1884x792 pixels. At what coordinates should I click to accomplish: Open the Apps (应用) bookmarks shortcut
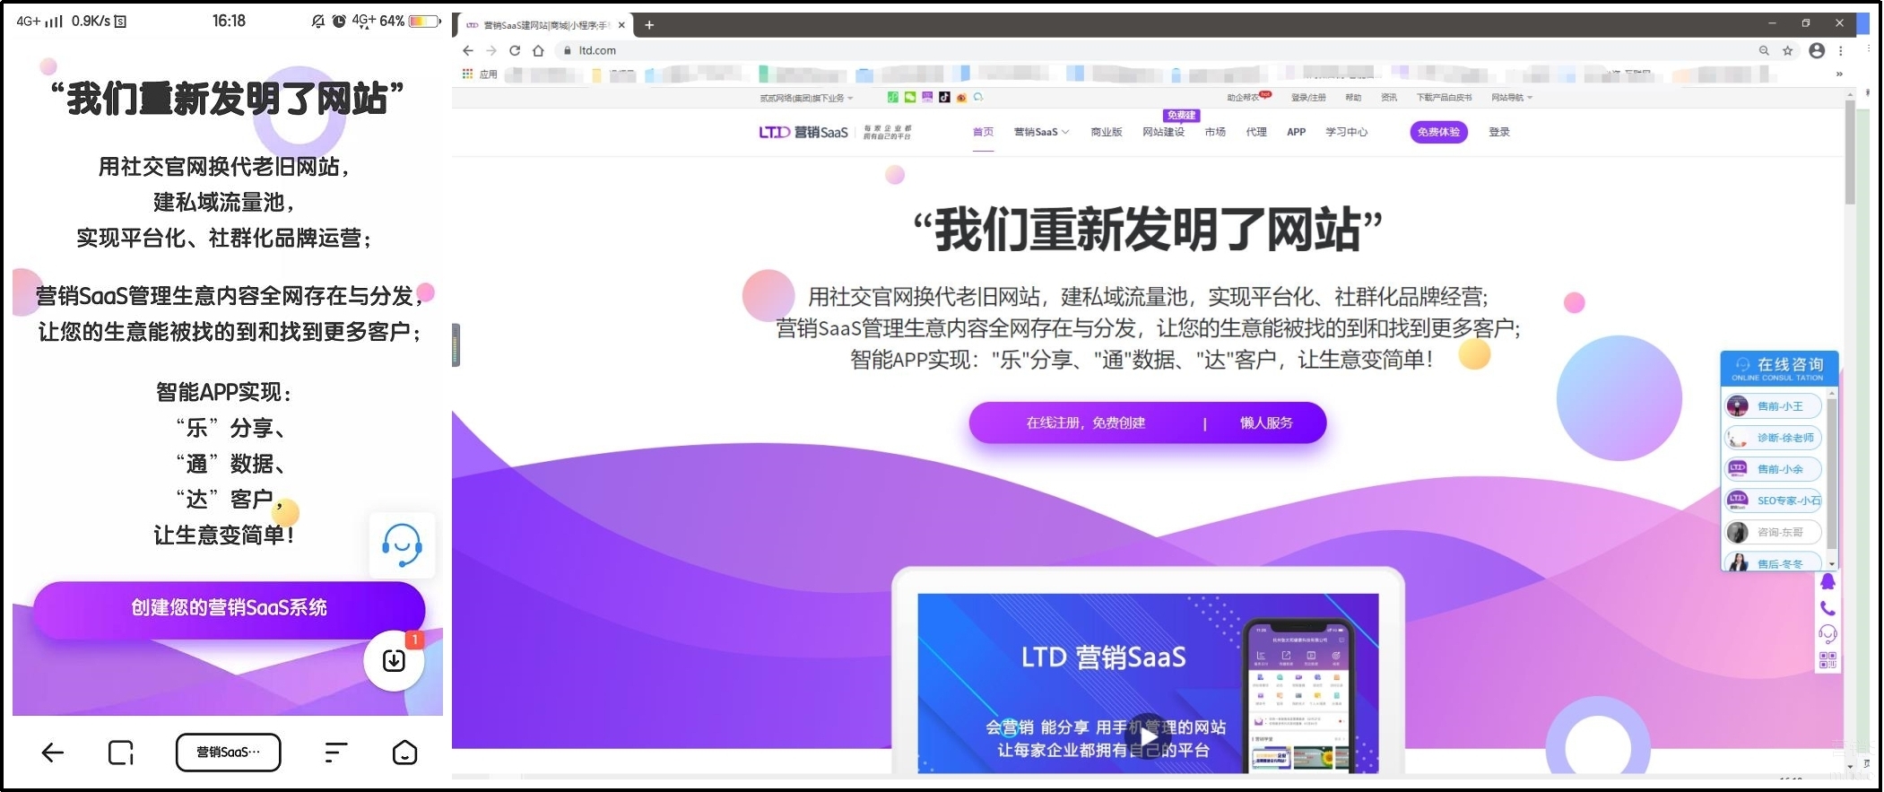pyautogui.click(x=480, y=74)
